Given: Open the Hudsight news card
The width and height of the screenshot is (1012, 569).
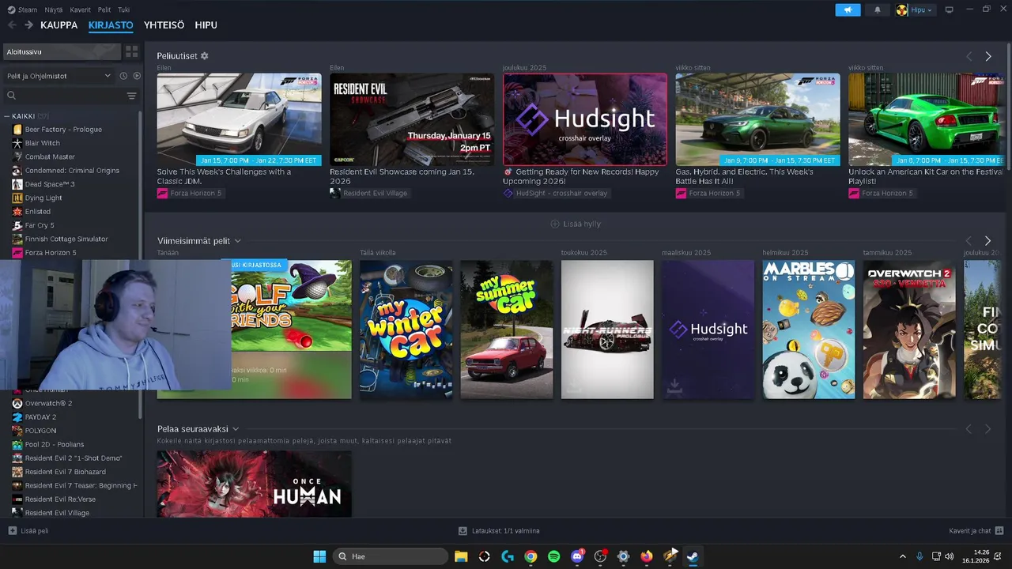Looking at the screenshot, I should pyautogui.click(x=585, y=119).
